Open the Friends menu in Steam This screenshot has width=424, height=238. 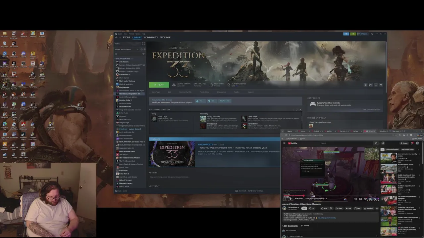(131, 34)
